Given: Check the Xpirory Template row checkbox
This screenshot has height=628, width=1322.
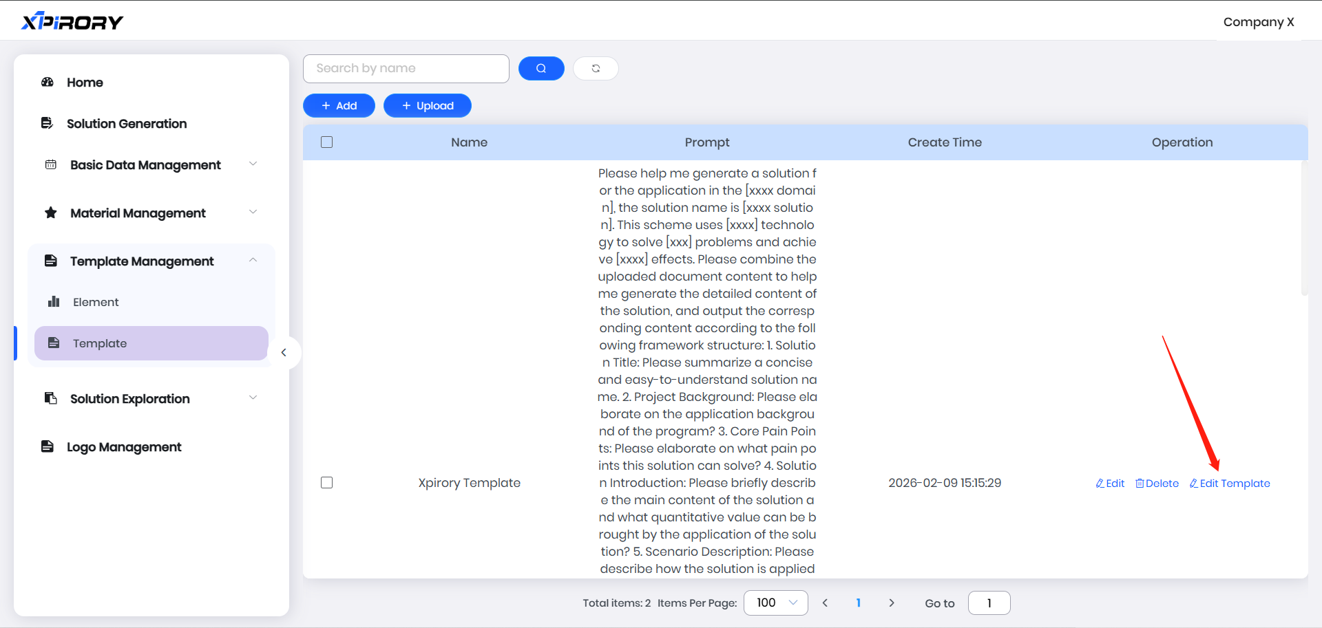Looking at the screenshot, I should 327,483.
